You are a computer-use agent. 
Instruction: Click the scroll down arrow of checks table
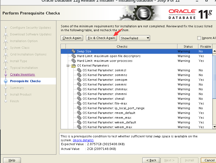click(x=214, y=127)
